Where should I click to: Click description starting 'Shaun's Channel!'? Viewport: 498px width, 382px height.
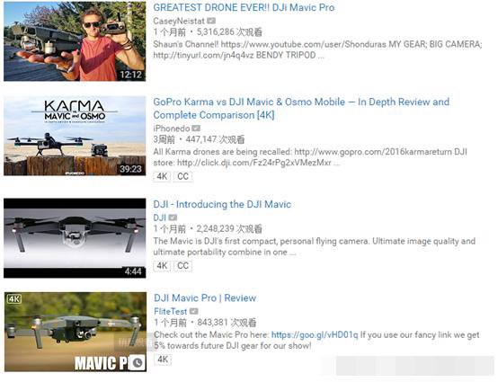317,49
